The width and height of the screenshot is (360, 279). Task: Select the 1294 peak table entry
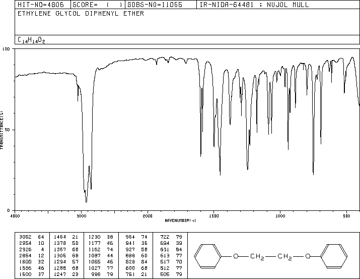[66, 262]
